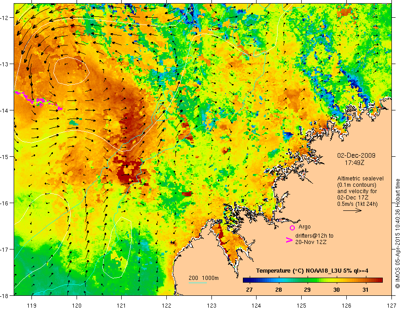This screenshot has height=309, width=401.
Task: Click the color bar tick label 29
Action: [x=308, y=289]
